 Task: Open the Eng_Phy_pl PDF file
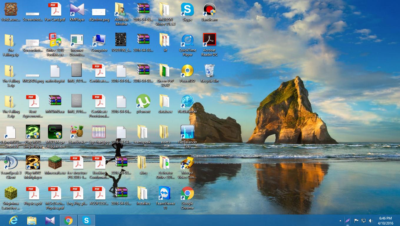(77, 196)
